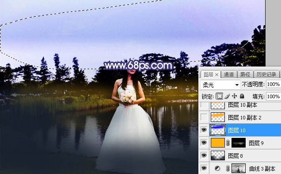Image resolution: width=281 pixels, height=174 pixels.
Task: Select the 图层 8 layer name
Action: [235, 156]
